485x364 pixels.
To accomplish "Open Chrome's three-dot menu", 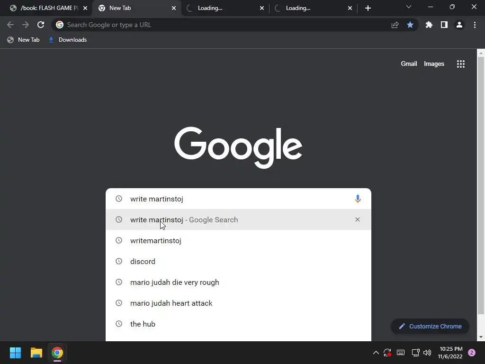I will [x=475, y=25].
